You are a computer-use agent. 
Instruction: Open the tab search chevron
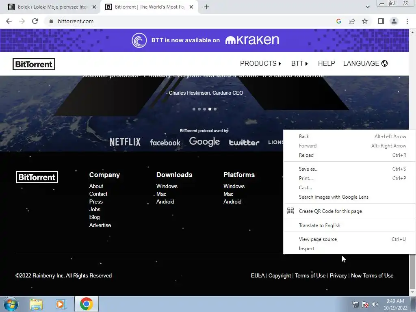point(367,7)
